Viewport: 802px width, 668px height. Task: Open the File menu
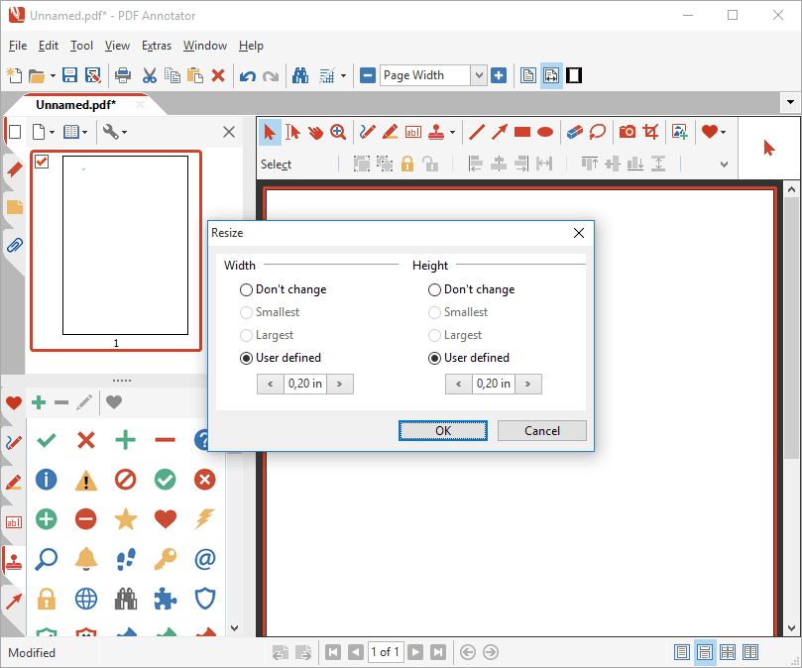point(18,46)
